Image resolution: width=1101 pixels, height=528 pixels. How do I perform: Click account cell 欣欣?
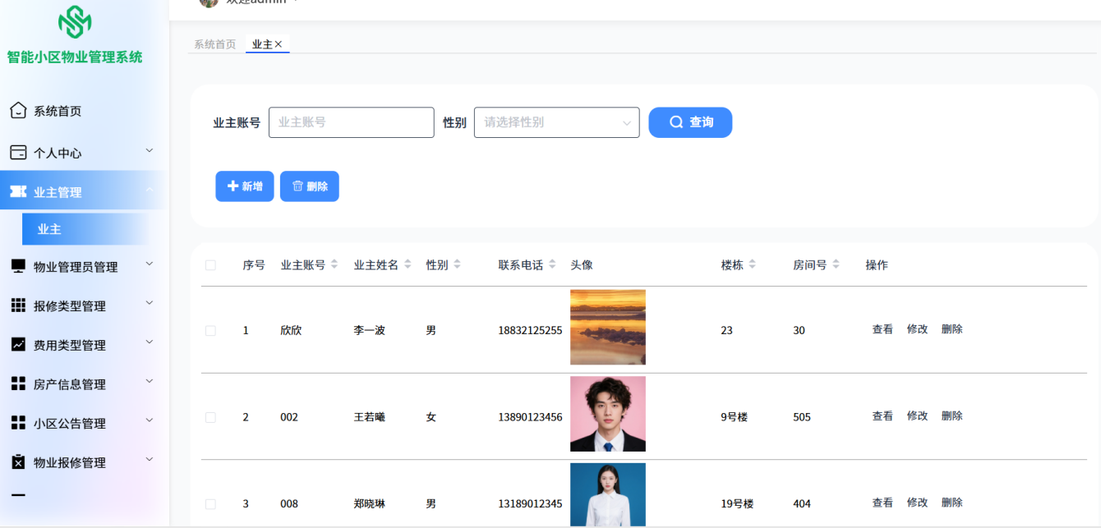click(291, 330)
